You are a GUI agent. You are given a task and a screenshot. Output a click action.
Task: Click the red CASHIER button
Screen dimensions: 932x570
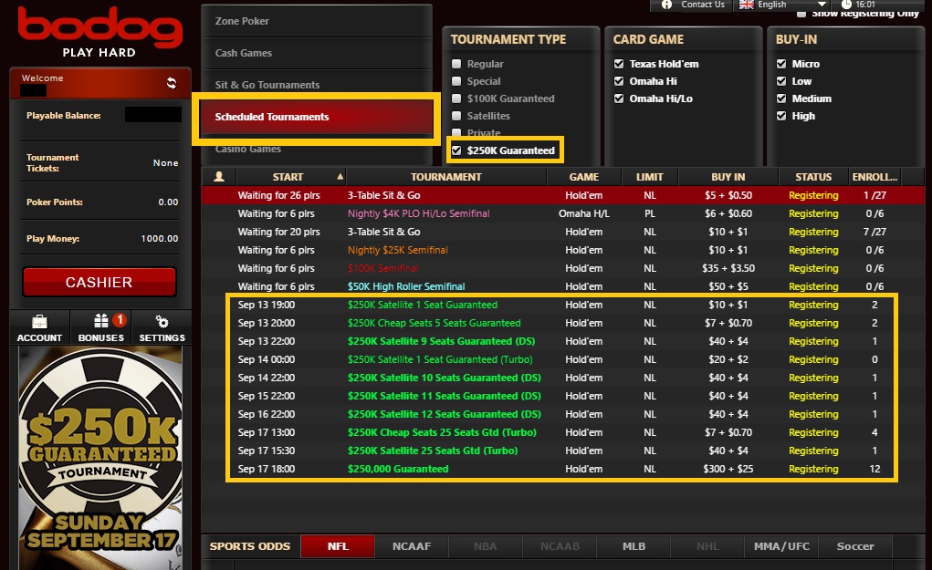coord(99,282)
